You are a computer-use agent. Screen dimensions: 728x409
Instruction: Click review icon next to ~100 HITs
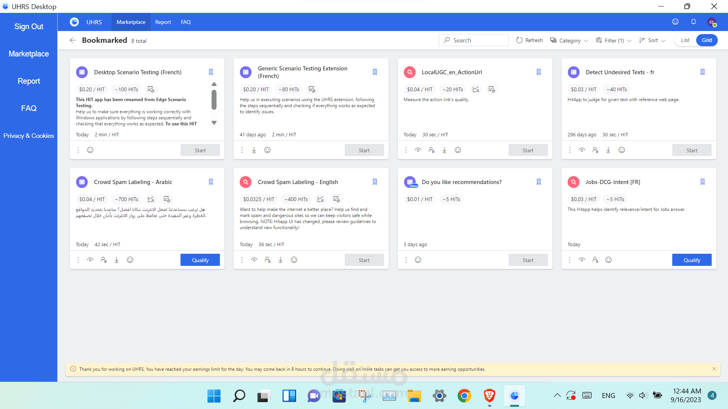pyautogui.click(x=151, y=89)
